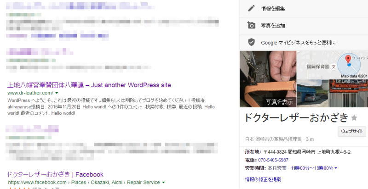
Task: Click the shield checkmark icon
Action: pyautogui.click(x=251, y=42)
